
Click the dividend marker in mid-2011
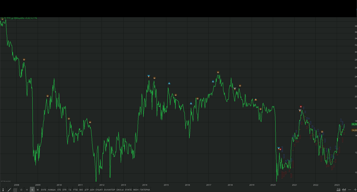point(90,122)
